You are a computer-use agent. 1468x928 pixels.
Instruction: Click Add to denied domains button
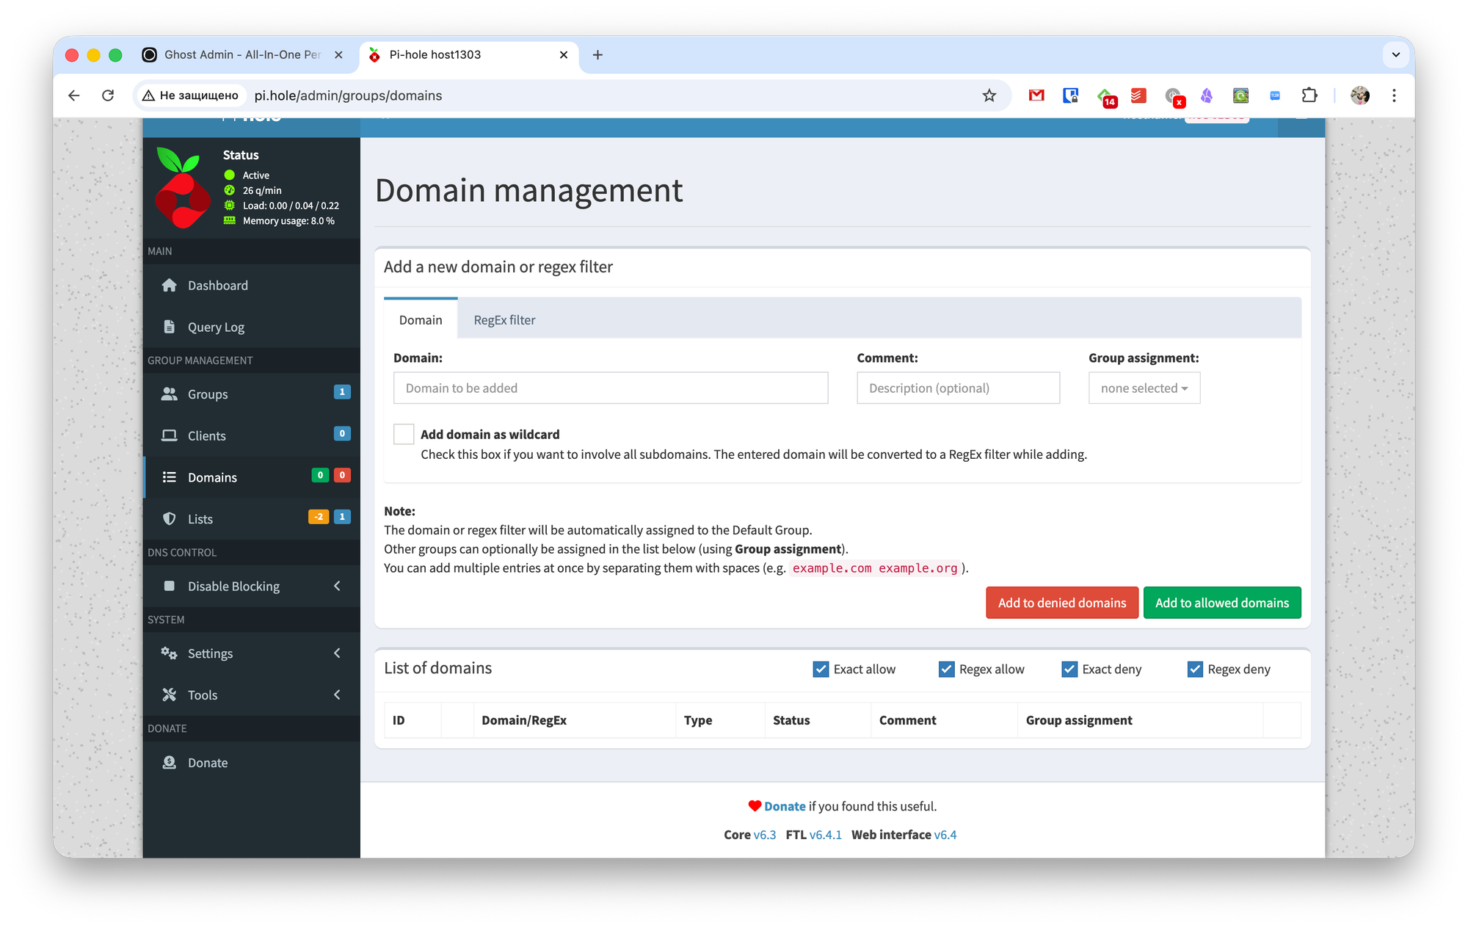pyautogui.click(x=1061, y=603)
